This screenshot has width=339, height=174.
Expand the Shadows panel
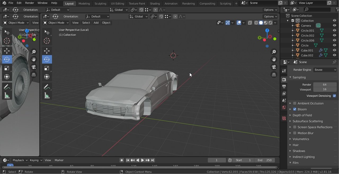pyautogui.click(x=299, y=151)
